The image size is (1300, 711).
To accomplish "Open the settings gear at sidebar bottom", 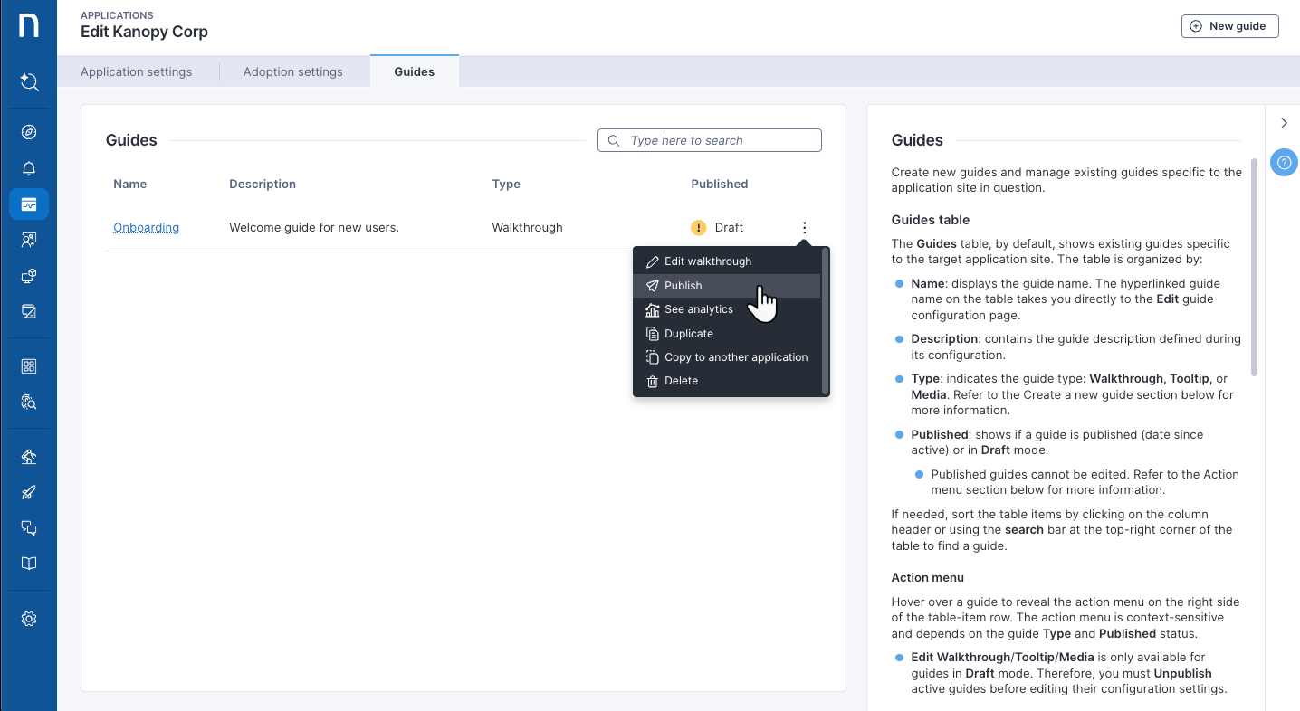I will (x=29, y=618).
